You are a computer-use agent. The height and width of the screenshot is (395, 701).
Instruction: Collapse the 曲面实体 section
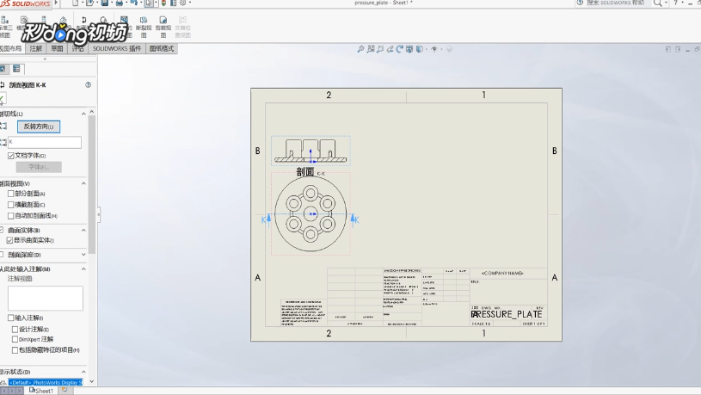pos(83,230)
